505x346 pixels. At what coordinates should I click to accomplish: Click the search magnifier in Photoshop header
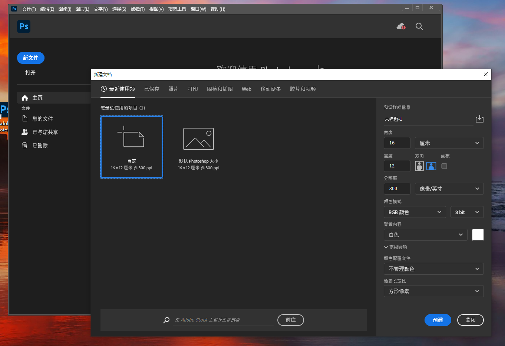click(x=419, y=26)
